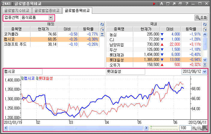Click the 국내 대비 column header
Screen dimensions: 211x134
(x=170, y=29)
